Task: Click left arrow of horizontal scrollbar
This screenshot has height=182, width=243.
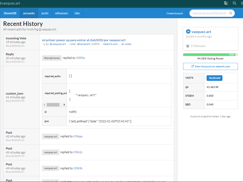Action: [x=45, y=105]
